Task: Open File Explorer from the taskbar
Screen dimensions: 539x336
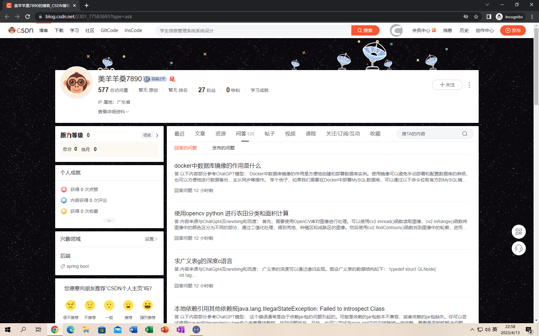Action: pyautogui.click(x=86, y=330)
